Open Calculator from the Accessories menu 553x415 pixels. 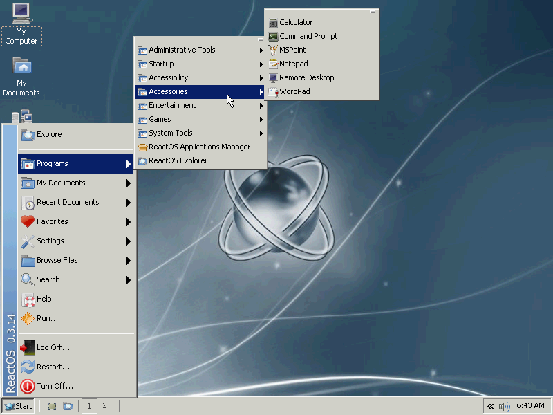[x=321, y=22]
